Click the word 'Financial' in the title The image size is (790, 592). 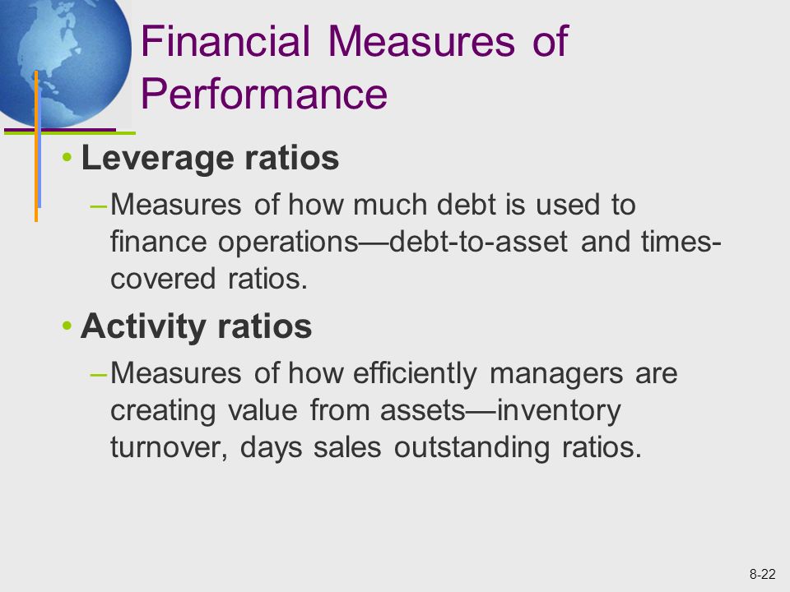click(225, 41)
